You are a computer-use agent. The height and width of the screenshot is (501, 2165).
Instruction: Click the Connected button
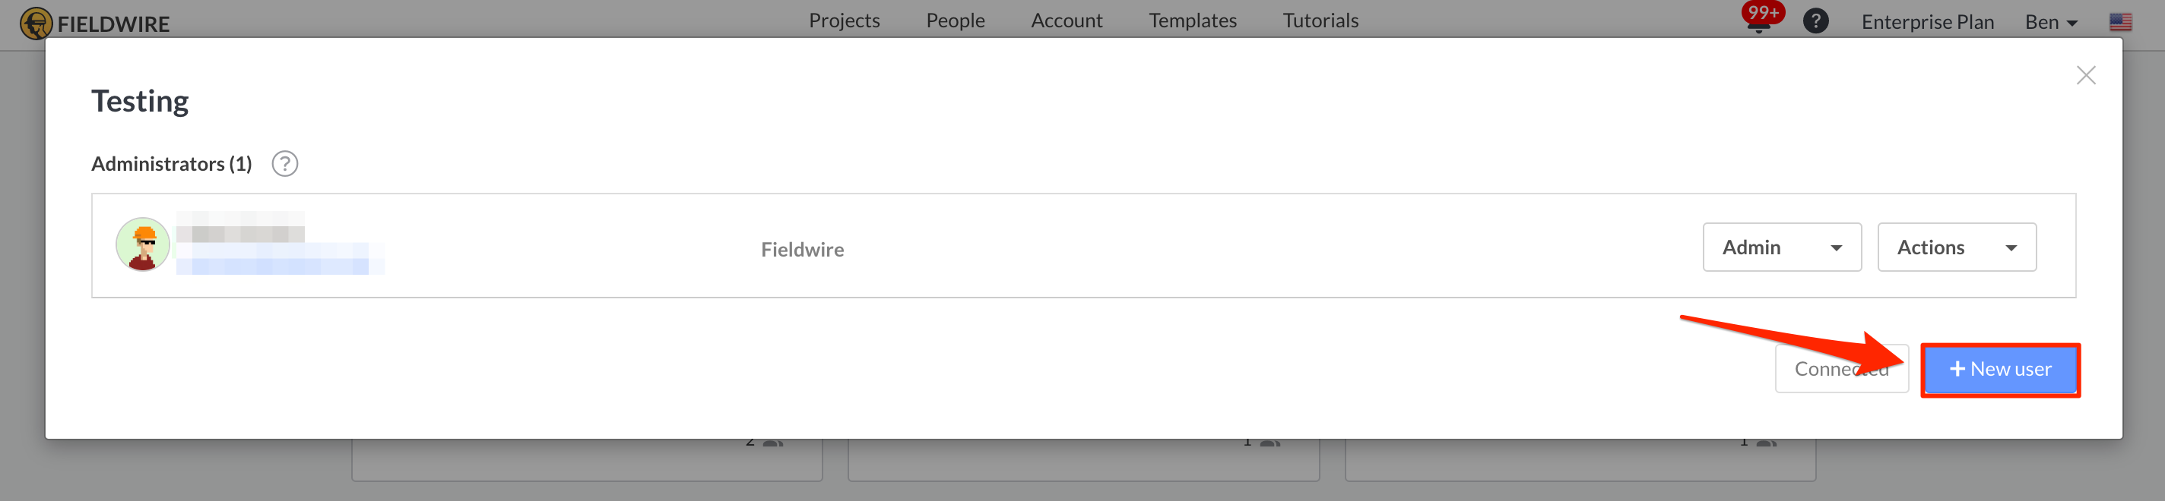tap(1841, 368)
